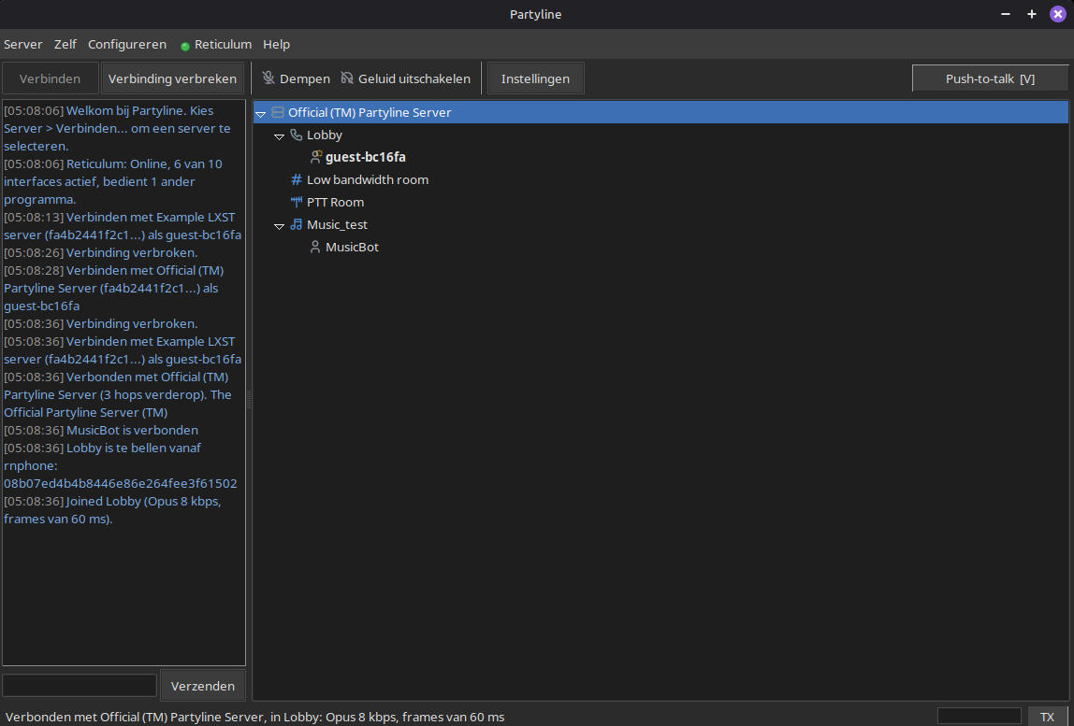The image size is (1074, 726).
Task: Click the log line "MusicBot is verbonden"
Action: point(132,431)
